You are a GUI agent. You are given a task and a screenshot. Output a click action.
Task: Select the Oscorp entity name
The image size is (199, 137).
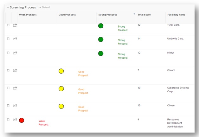point(171,70)
